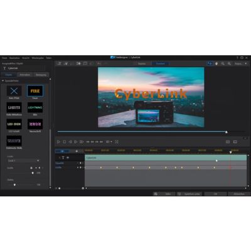The image size is (251, 251).
Task: Open fullscreen preview icon
Action: (117, 142)
